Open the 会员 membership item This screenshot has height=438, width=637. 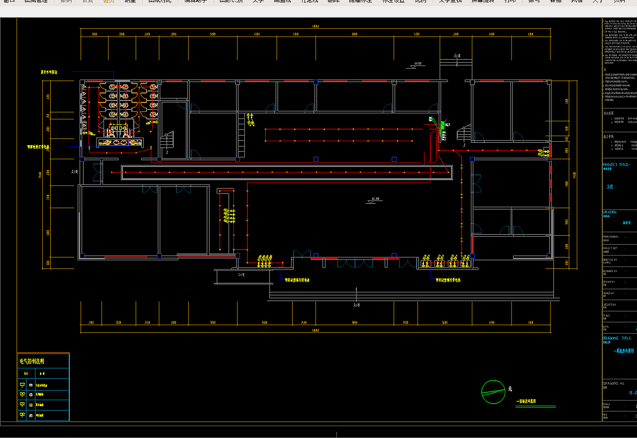click(109, 1)
